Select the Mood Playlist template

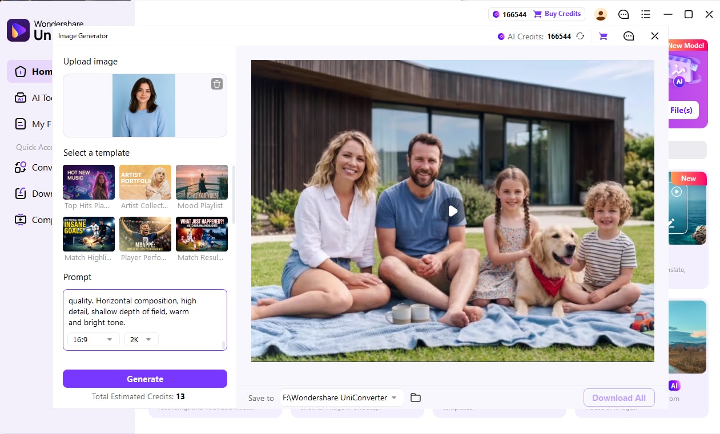202,182
